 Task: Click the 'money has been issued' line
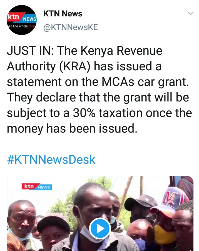[72, 129]
